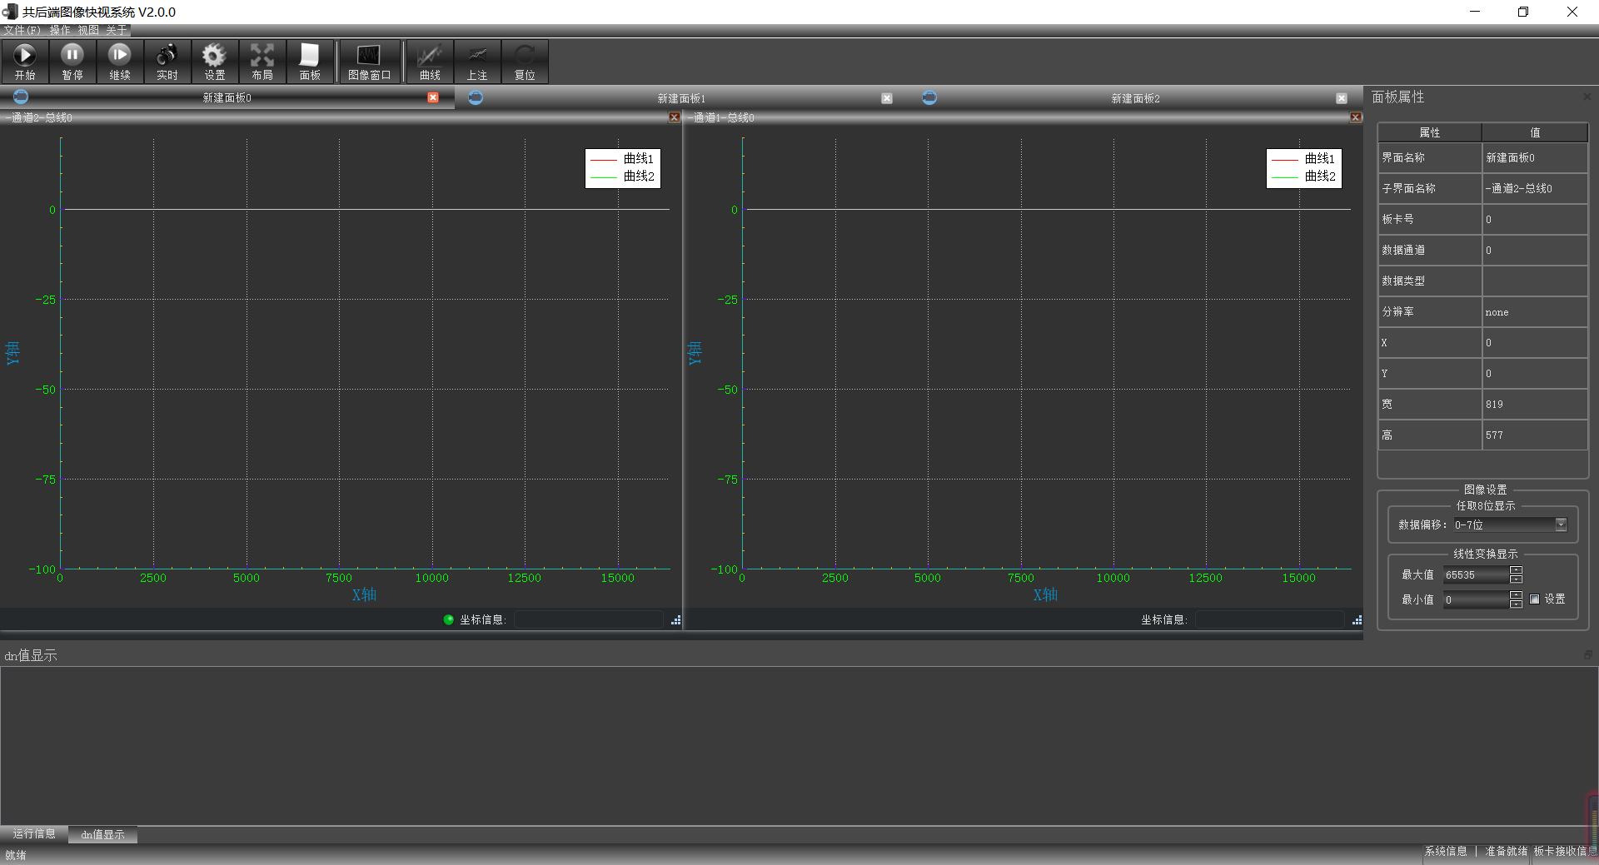Image resolution: width=1599 pixels, height=865 pixels.
Task: Select the 子界面名称 value -通道2-总线0
Action: pyautogui.click(x=1535, y=188)
